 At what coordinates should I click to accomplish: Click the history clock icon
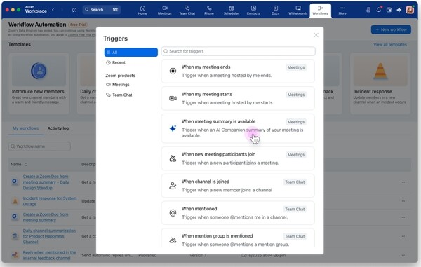pyautogui.click(x=74, y=10)
